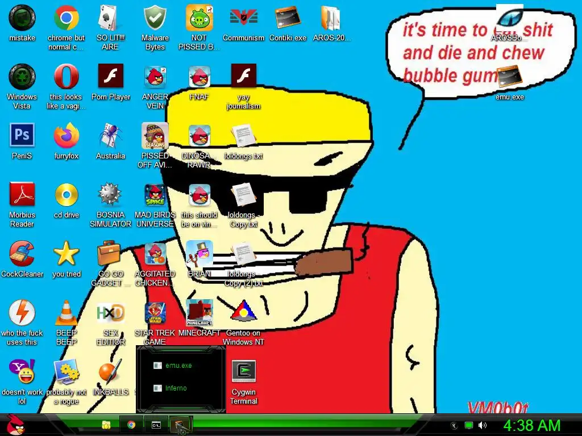Image resolution: width=582 pixels, height=436 pixels.
Task: Open the Communism desktop icon
Action: tap(243, 17)
